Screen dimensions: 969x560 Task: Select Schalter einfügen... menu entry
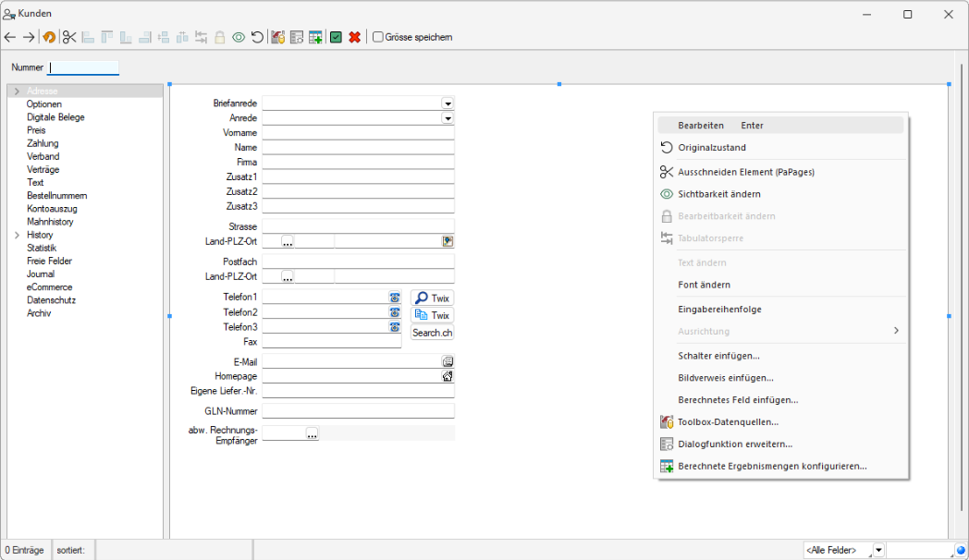tap(718, 355)
